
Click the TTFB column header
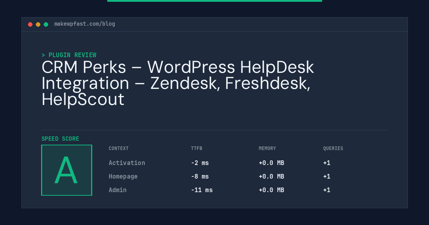coord(197,148)
